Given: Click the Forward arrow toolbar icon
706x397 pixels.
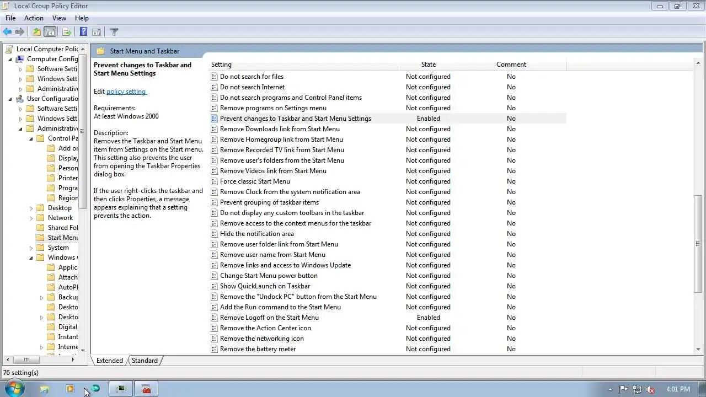Looking at the screenshot, I should (20, 32).
